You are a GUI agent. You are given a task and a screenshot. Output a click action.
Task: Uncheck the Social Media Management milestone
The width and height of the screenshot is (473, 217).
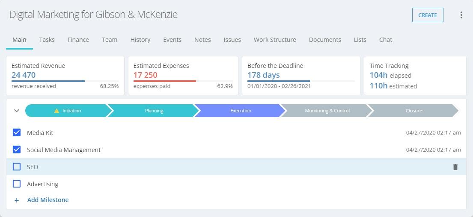click(17, 150)
